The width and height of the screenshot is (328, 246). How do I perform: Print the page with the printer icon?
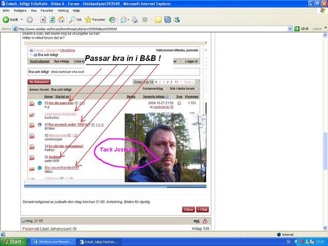click(135, 19)
